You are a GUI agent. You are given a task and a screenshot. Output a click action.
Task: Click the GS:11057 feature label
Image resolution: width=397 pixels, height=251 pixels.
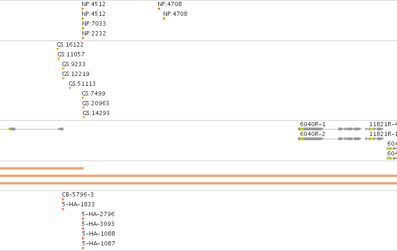coord(71,54)
